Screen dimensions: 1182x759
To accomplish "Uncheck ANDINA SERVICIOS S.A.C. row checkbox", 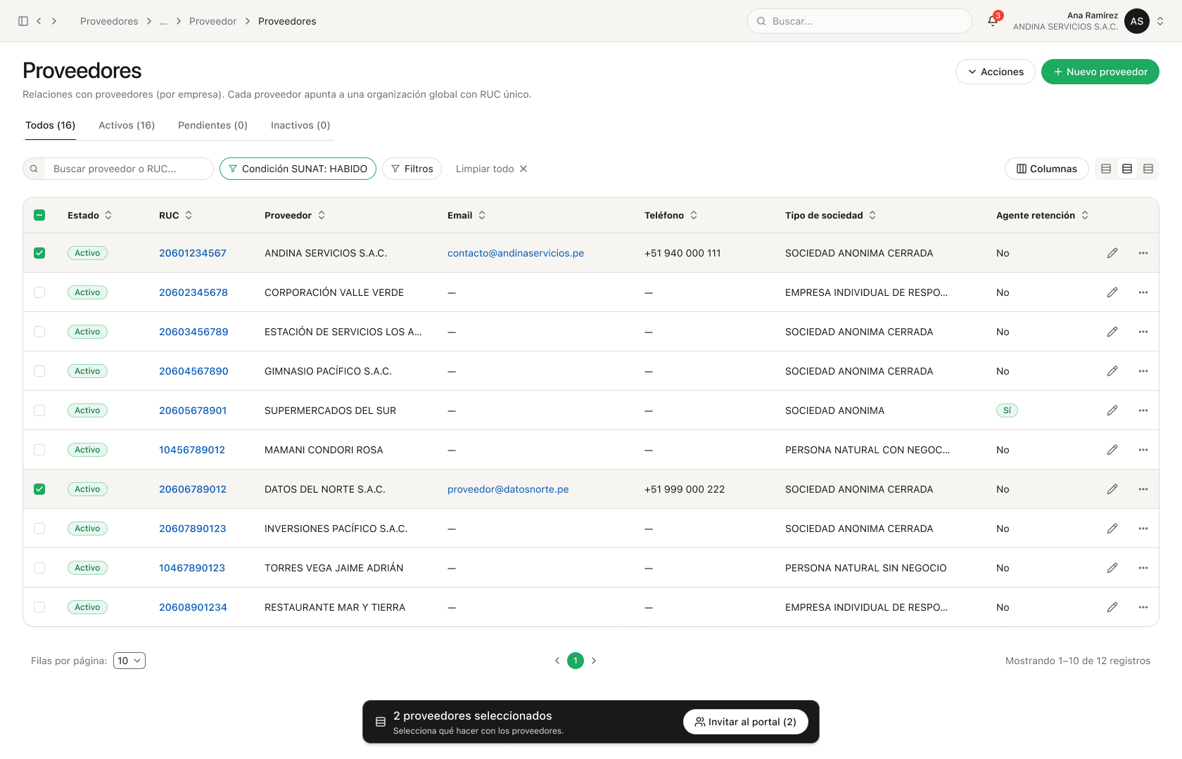I will 39,253.
